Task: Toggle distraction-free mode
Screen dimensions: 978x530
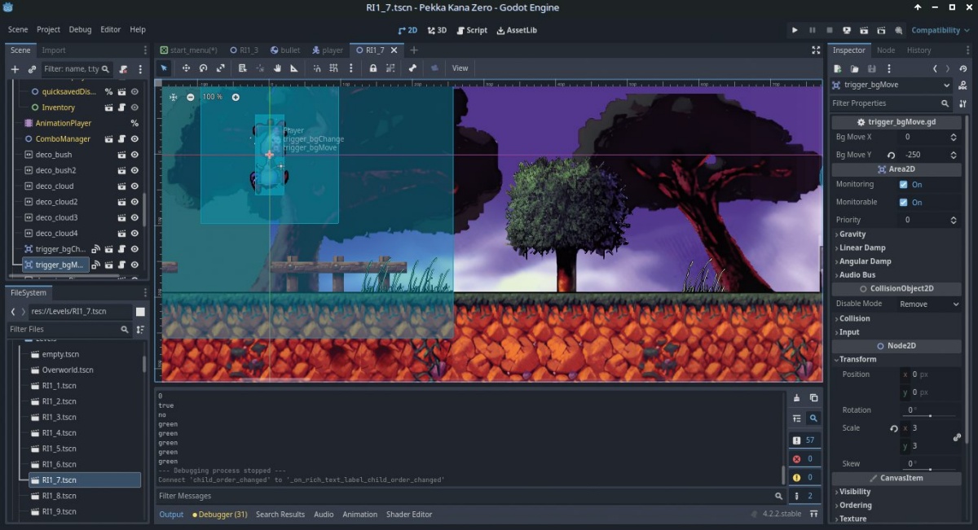Action: tap(816, 50)
